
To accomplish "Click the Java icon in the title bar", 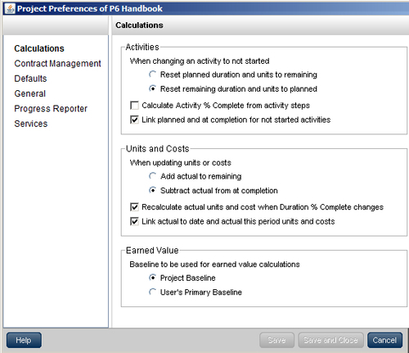I will click(10, 8).
